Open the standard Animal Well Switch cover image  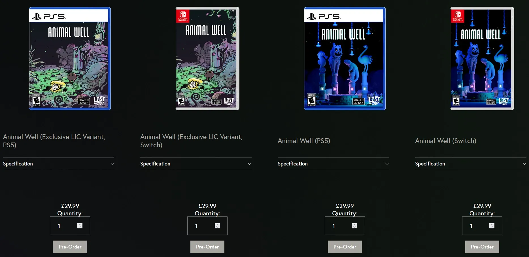click(482, 58)
